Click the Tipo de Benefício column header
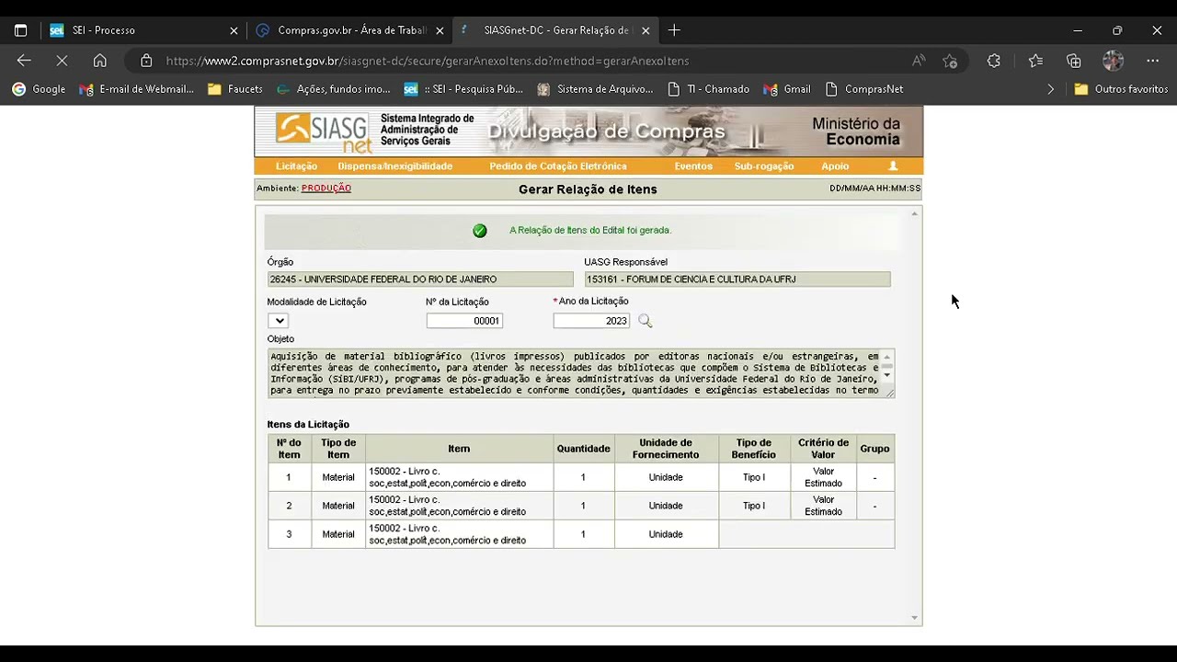This screenshot has height=662, width=1177. (754, 449)
